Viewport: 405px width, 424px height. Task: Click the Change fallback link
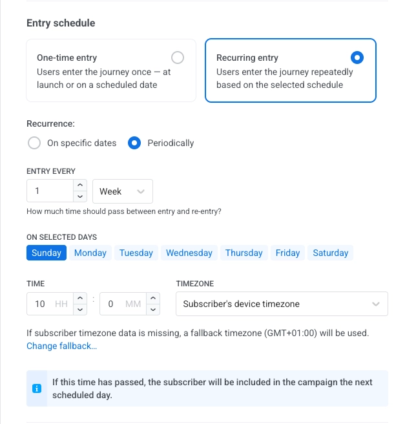[62, 346]
